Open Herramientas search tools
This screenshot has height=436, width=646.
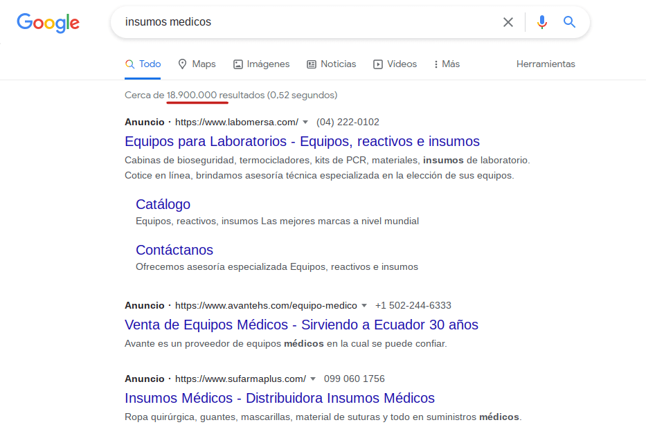pyautogui.click(x=546, y=64)
